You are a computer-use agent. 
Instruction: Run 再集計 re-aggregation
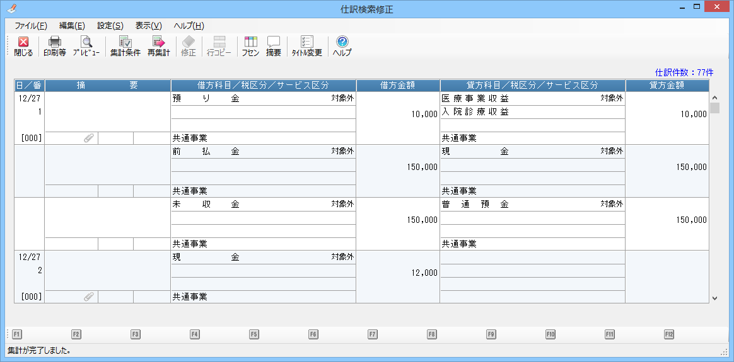coord(158,46)
